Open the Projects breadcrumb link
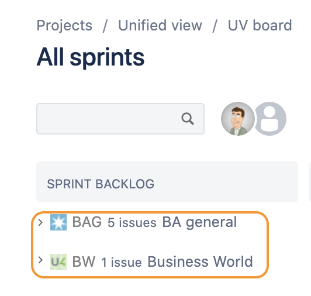 click(64, 26)
